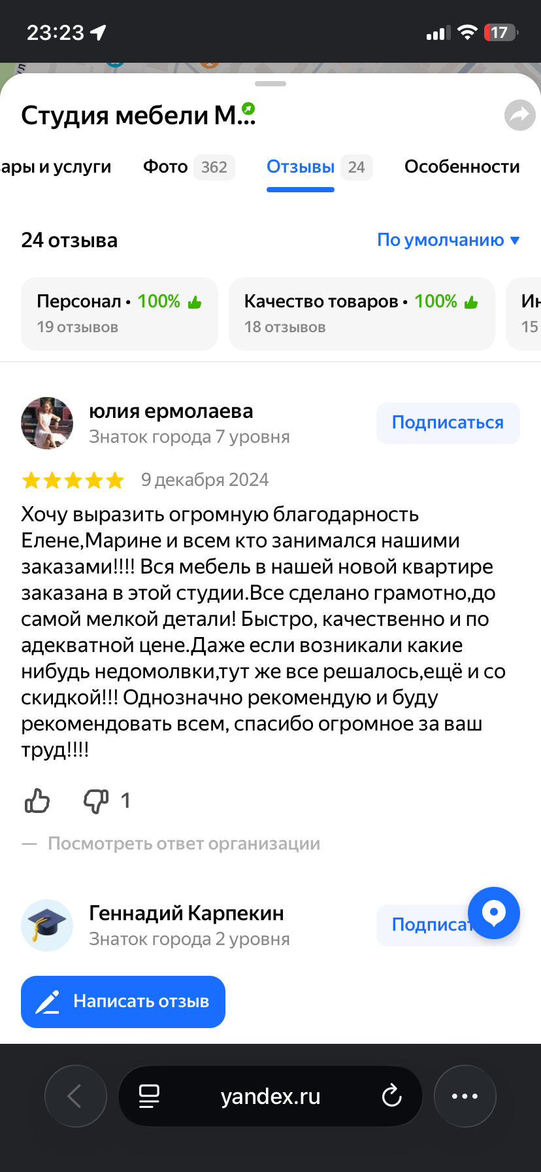Open the sort dropdown 'По умолчанию'
The height and width of the screenshot is (1172, 541).
click(448, 240)
